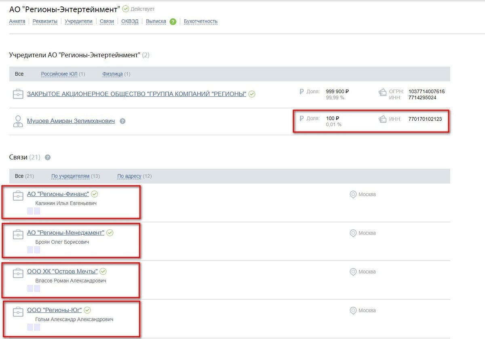Go to the Учредители section link

click(x=79, y=21)
